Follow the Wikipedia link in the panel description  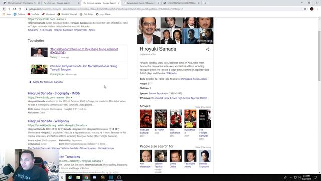(171, 73)
